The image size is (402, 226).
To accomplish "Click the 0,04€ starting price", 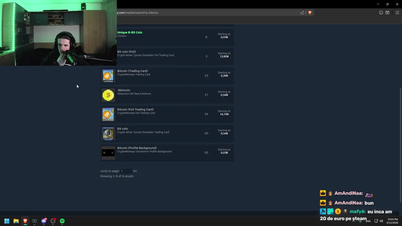I will [x=224, y=95].
